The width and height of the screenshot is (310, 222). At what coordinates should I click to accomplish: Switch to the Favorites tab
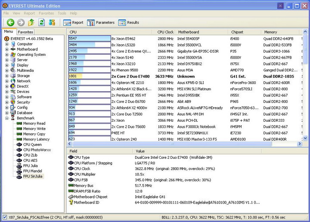[x=25, y=32]
